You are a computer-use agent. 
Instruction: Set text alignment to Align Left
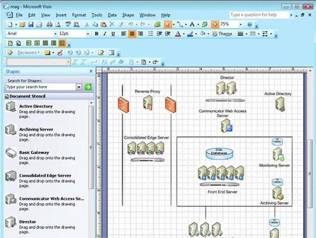(x=124, y=34)
